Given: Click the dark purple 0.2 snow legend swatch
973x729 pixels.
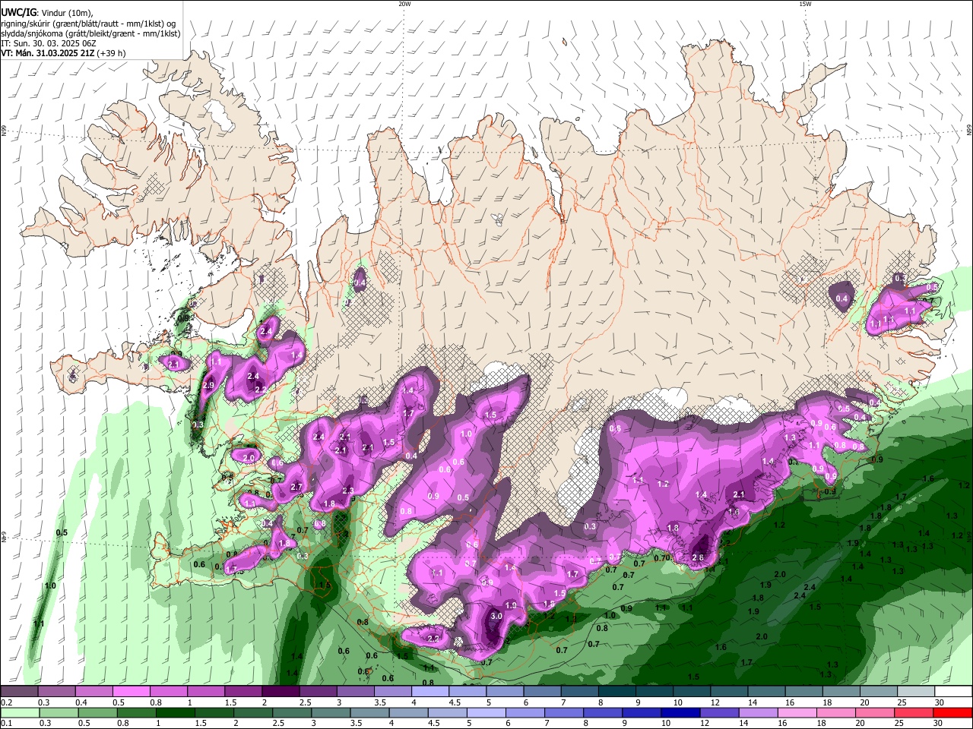Looking at the screenshot, I should pyautogui.click(x=19, y=692).
